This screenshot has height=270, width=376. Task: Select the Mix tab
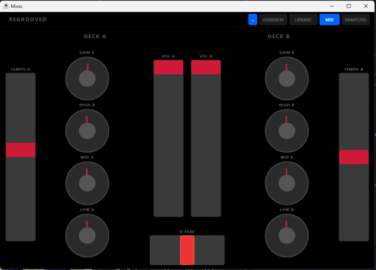[x=329, y=20]
